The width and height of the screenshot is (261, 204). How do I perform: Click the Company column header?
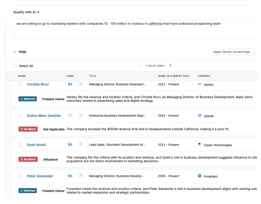[x=204, y=76]
